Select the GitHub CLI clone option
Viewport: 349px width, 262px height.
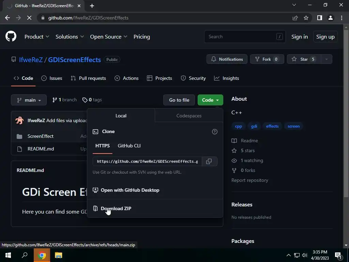(x=129, y=146)
